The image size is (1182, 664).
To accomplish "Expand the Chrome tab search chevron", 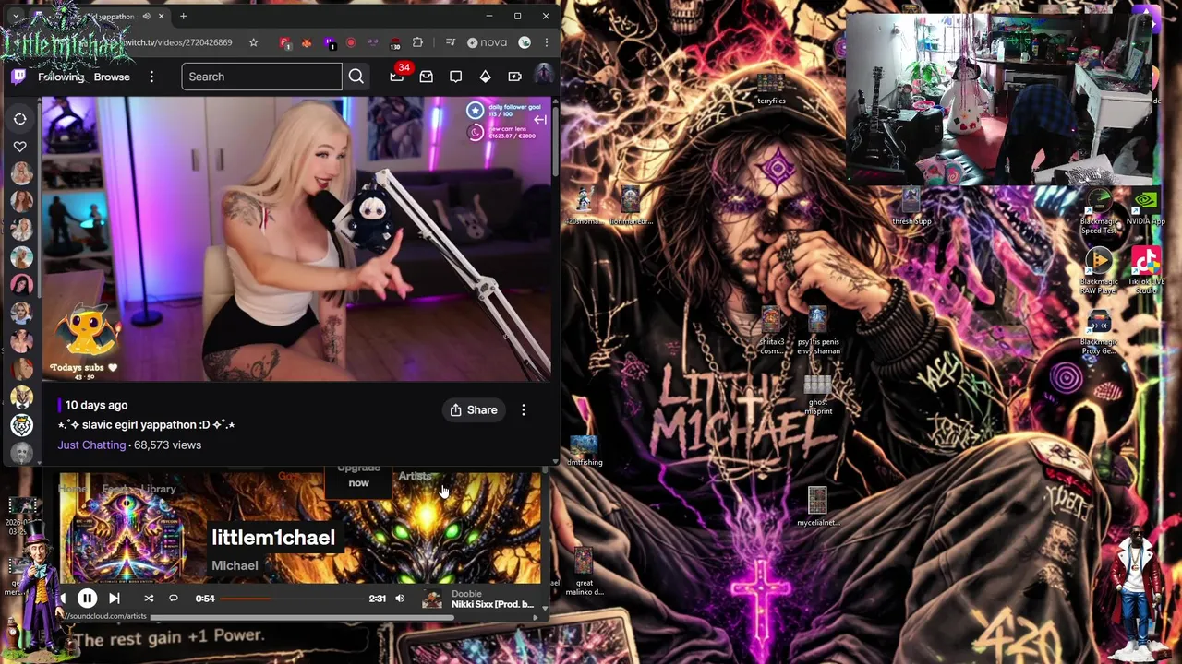I will pyautogui.click(x=15, y=16).
